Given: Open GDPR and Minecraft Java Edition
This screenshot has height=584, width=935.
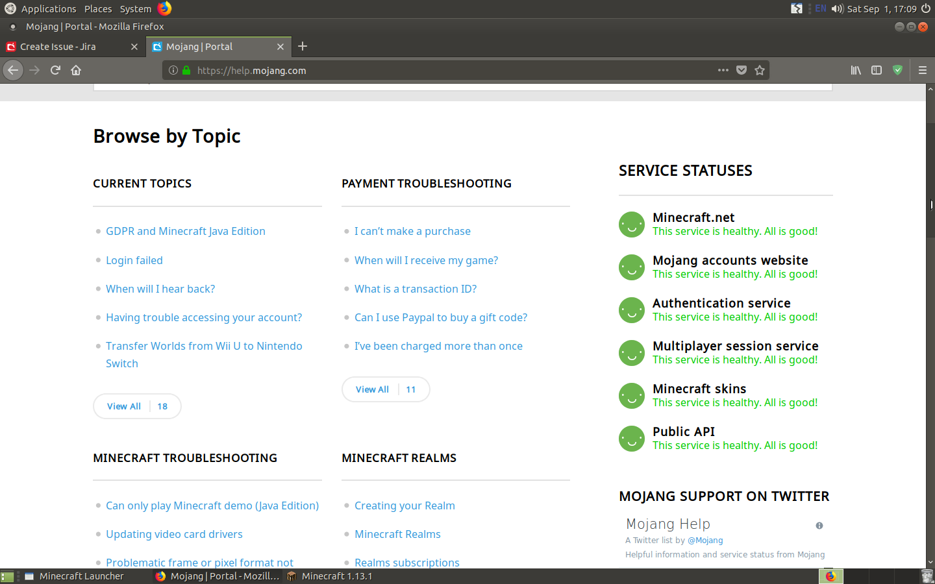Looking at the screenshot, I should click(186, 231).
